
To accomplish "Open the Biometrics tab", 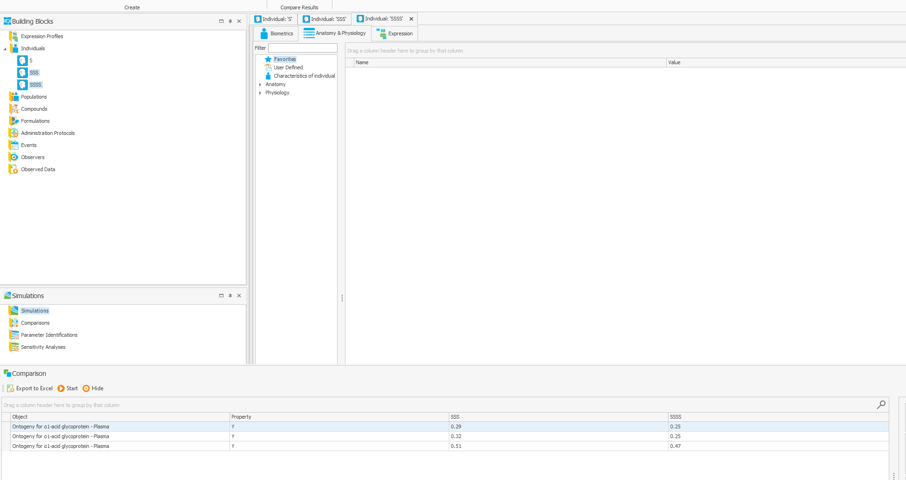I will tap(277, 33).
